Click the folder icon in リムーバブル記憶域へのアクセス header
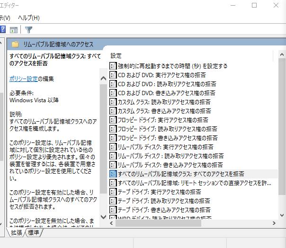 click(x=15, y=44)
